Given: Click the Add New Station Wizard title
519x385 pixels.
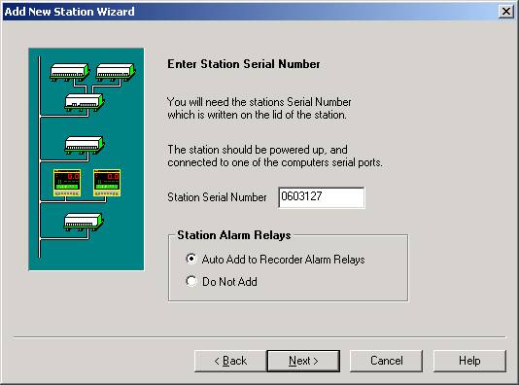Looking at the screenshot, I should [x=70, y=12].
